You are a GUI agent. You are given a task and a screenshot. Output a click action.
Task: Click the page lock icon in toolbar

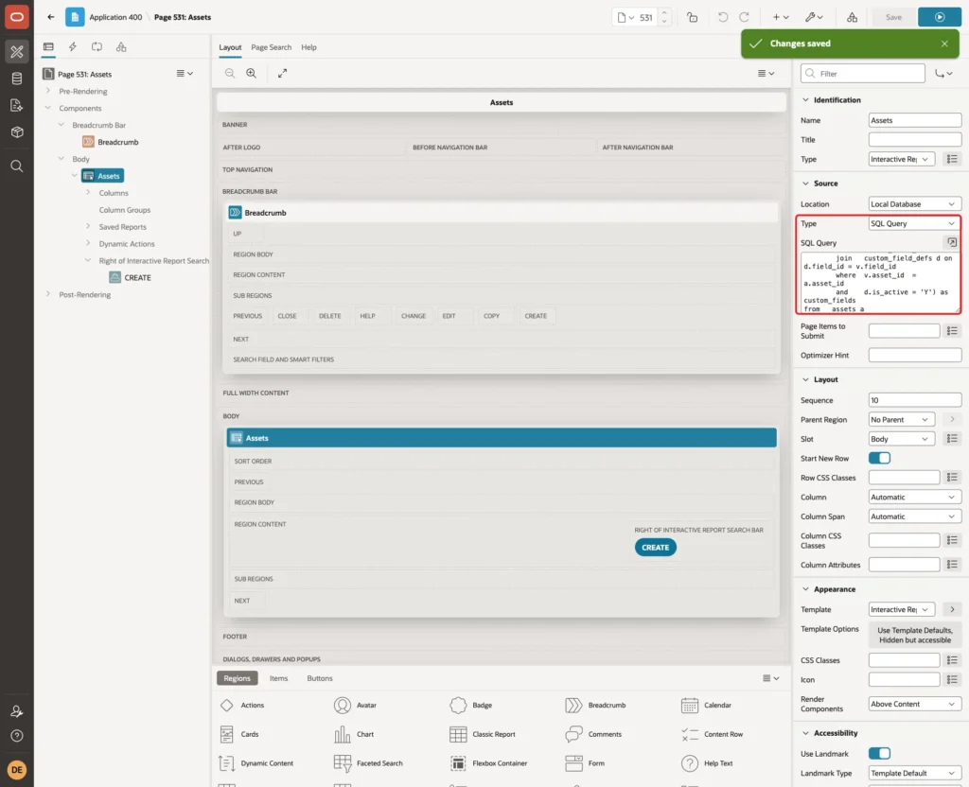click(x=692, y=17)
